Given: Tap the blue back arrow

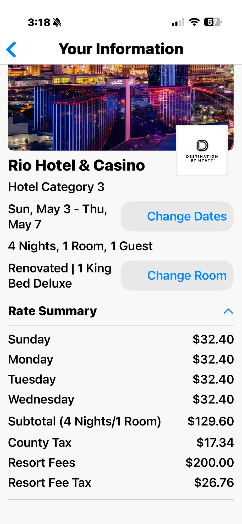Looking at the screenshot, I should (x=11, y=49).
